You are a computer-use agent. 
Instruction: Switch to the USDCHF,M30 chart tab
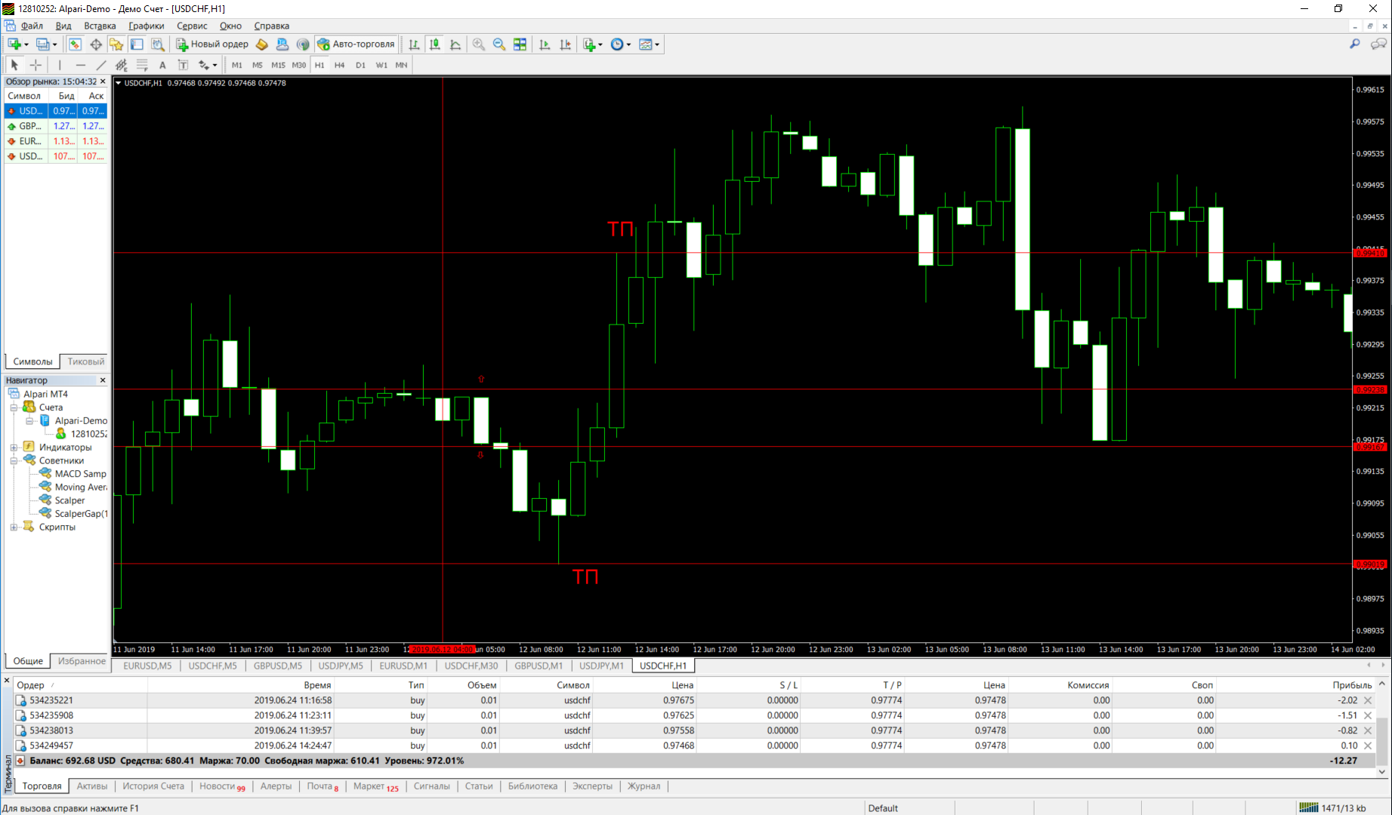click(x=471, y=666)
